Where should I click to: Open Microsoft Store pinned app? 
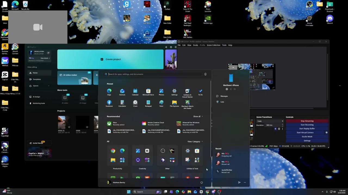pos(148,92)
